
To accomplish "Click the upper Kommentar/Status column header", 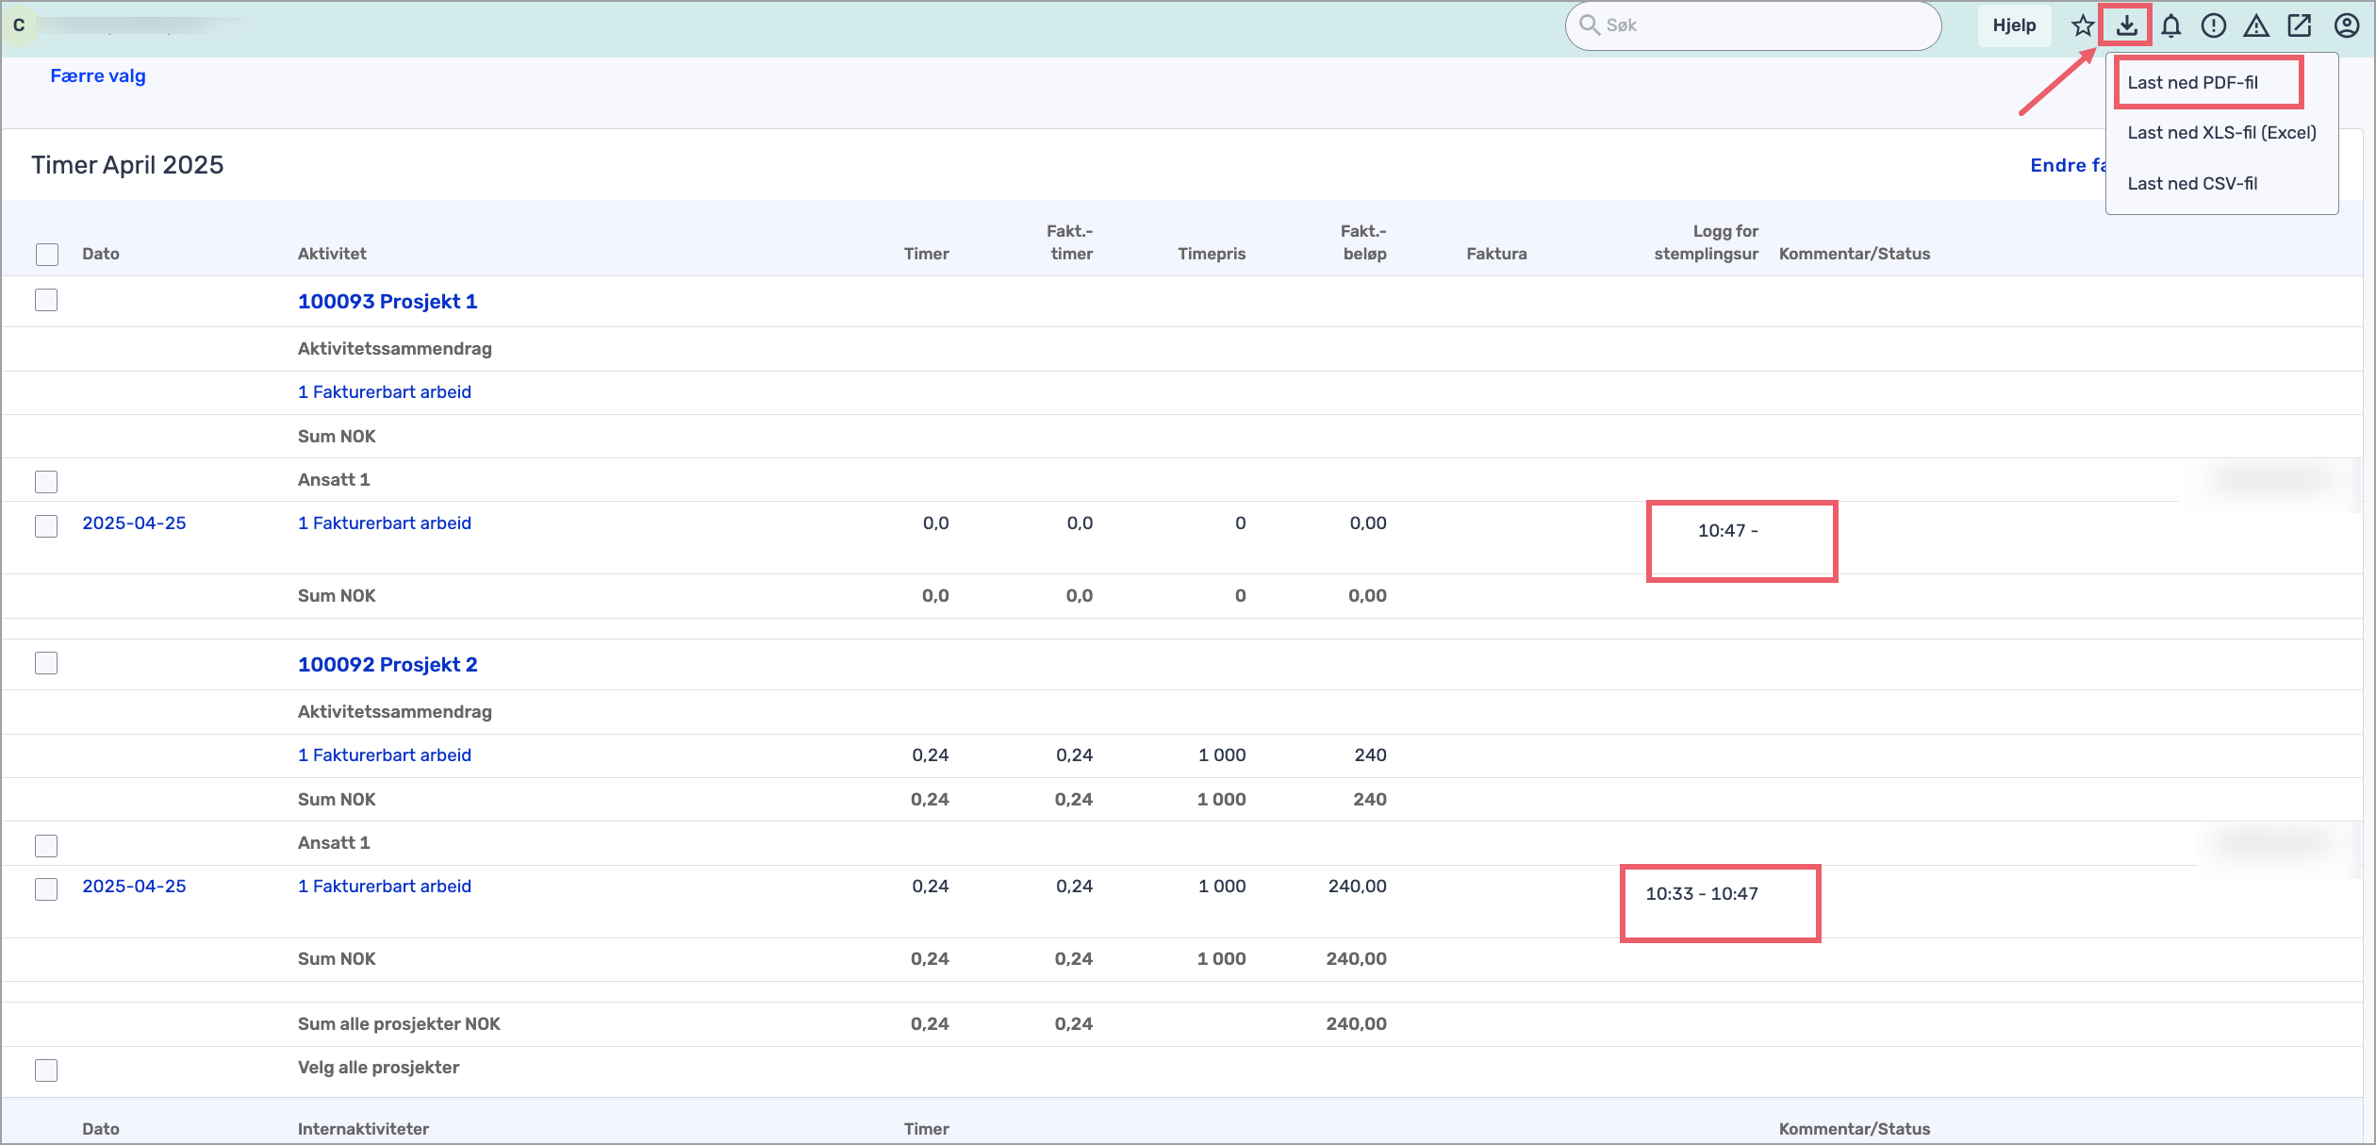I will click(x=1854, y=254).
